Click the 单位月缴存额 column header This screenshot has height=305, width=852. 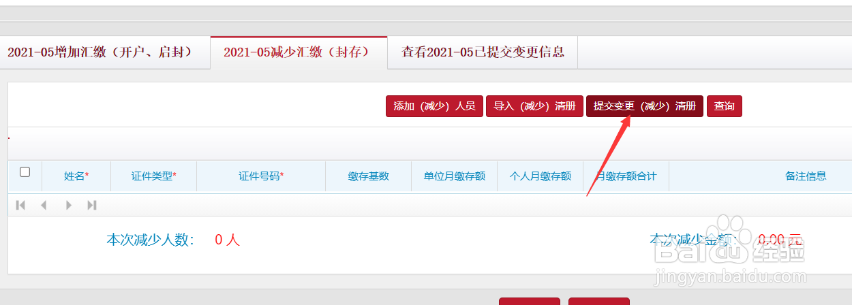[455, 176]
